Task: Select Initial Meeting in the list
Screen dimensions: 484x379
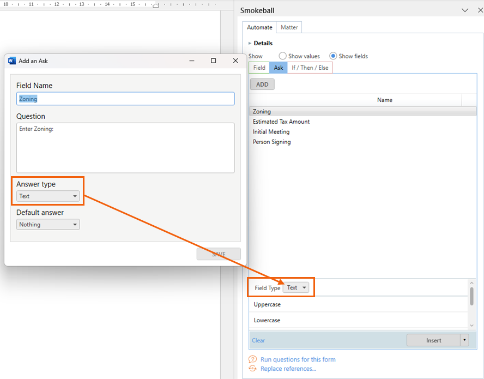Action: (362, 131)
